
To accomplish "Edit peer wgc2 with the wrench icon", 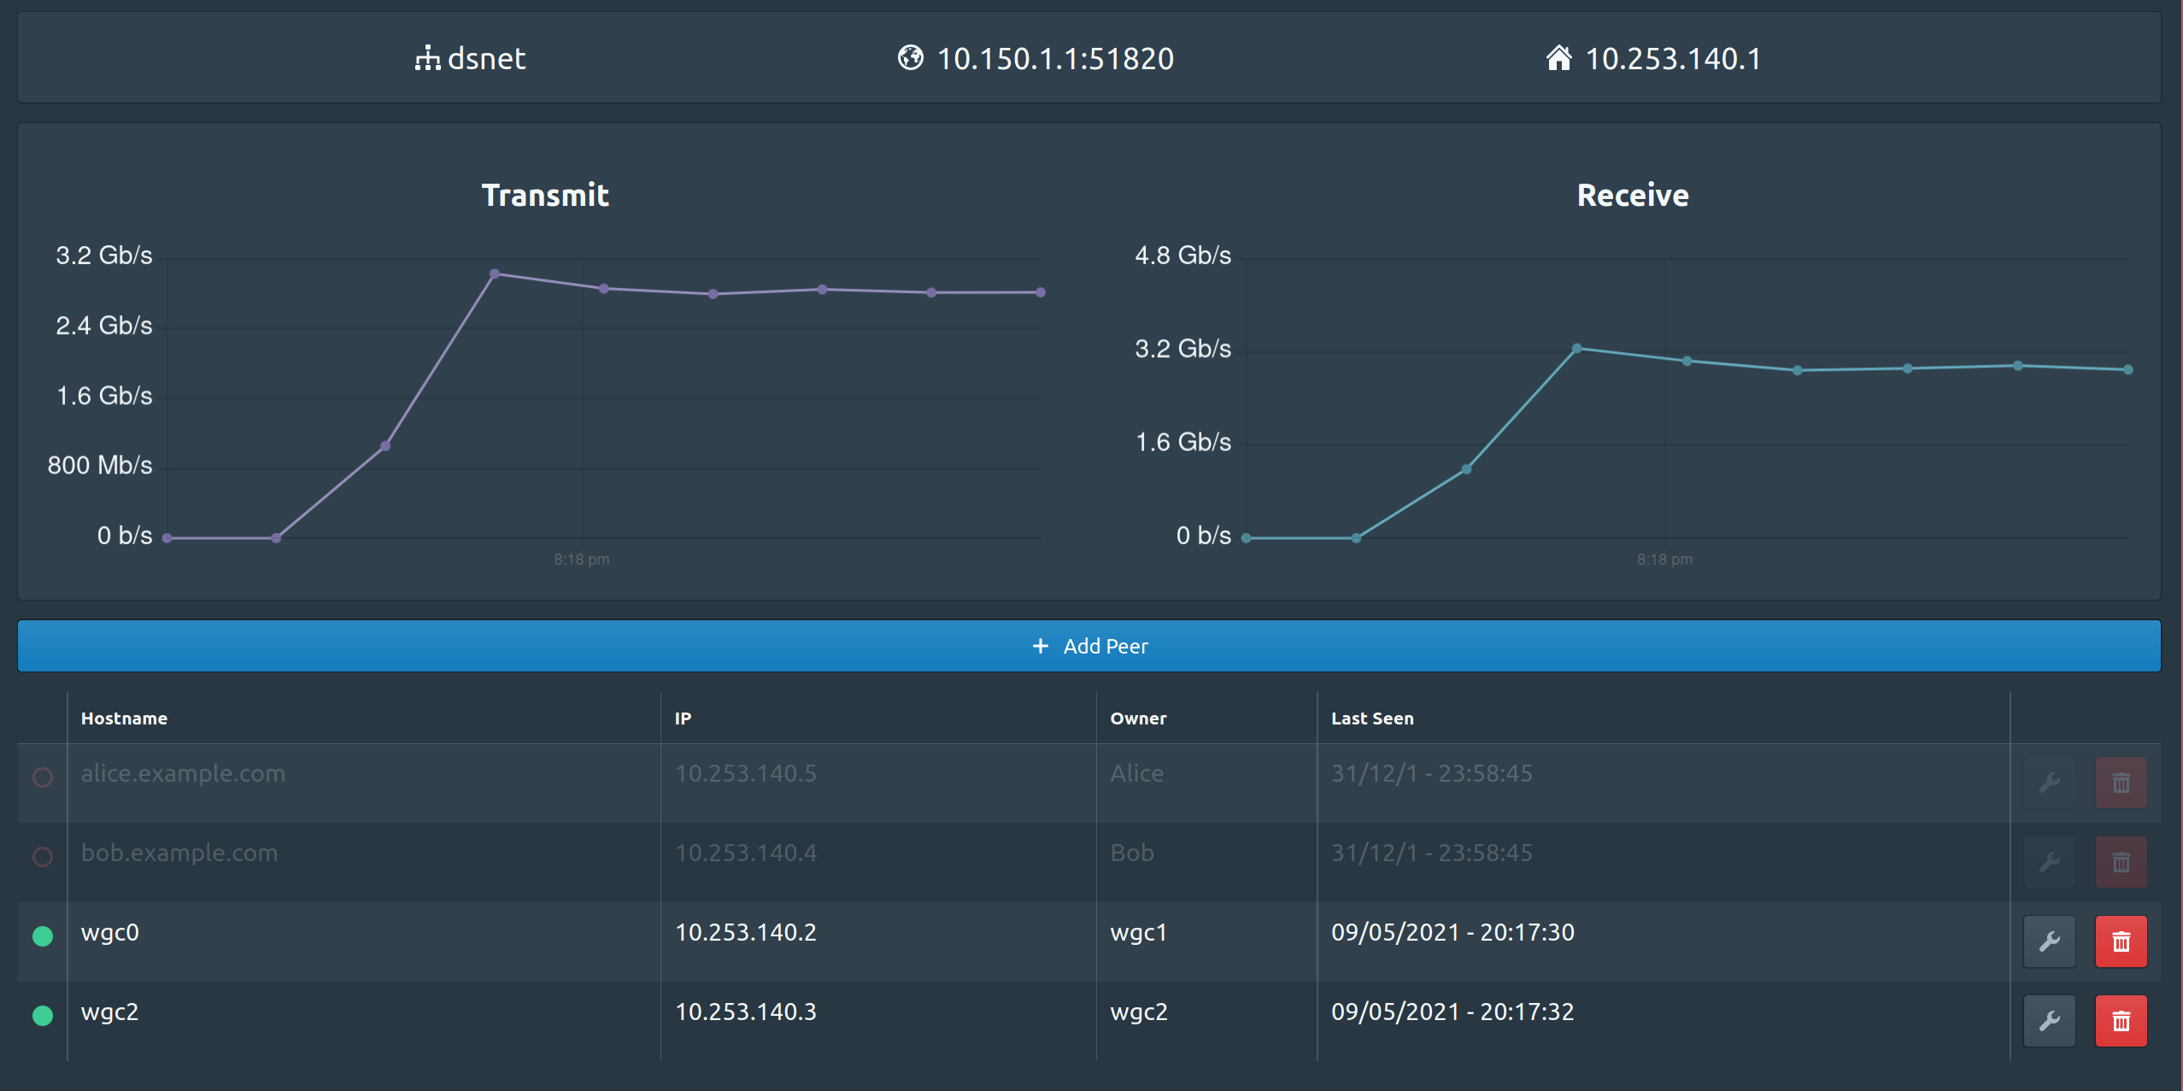I will pyautogui.click(x=2050, y=1021).
